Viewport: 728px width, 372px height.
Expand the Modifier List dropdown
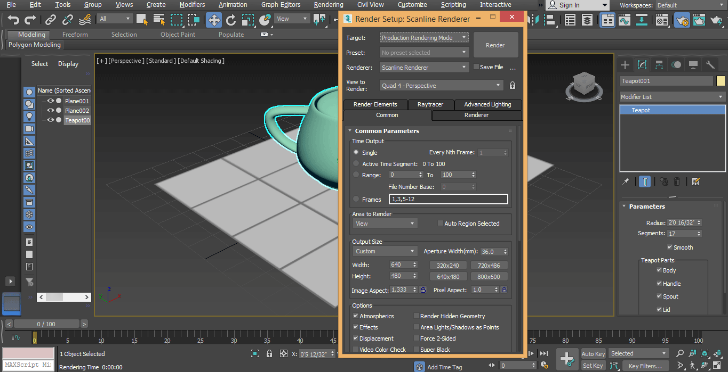pyautogui.click(x=672, y=97)
